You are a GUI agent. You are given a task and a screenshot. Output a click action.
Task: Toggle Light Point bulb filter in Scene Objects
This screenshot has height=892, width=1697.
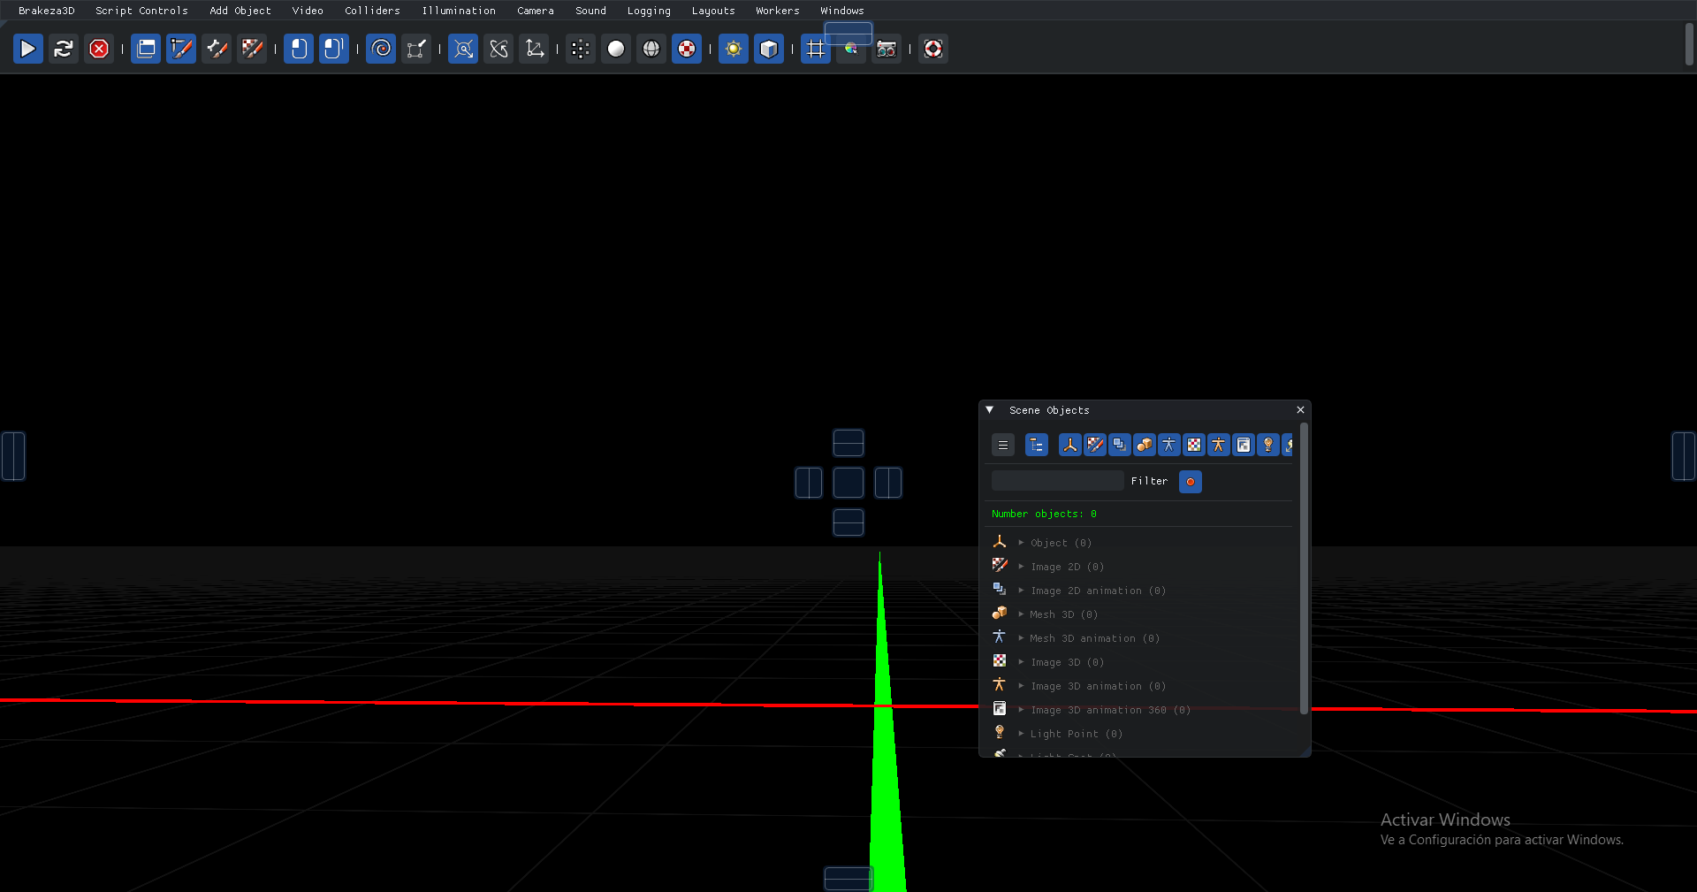click(x=1267, y=445)
